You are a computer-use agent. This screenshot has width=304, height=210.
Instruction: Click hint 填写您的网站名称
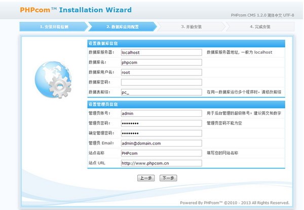coord(222,153)
